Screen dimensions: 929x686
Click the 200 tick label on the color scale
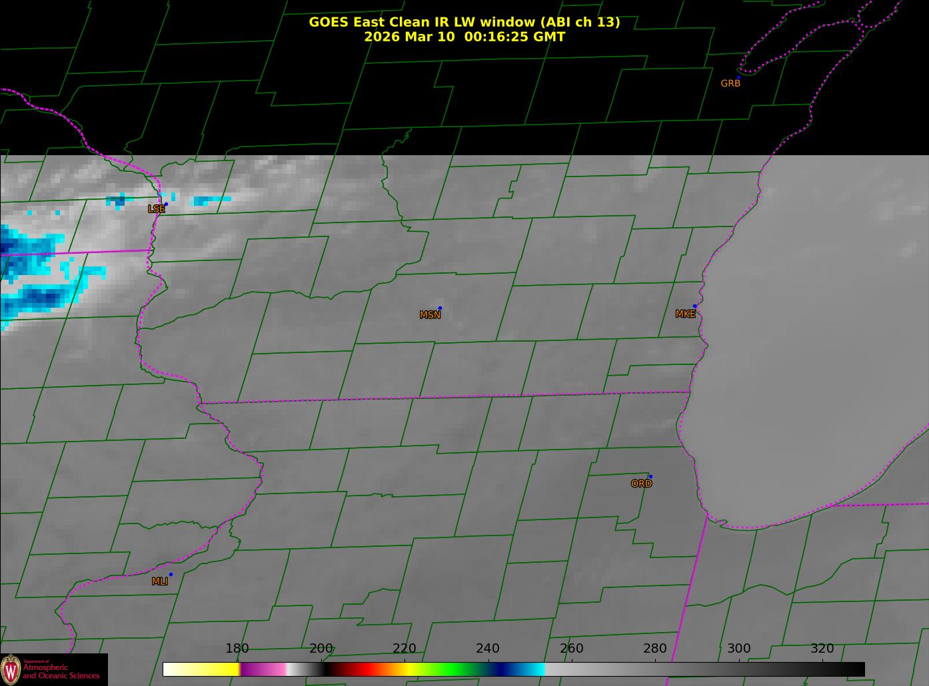click(321, 648)
